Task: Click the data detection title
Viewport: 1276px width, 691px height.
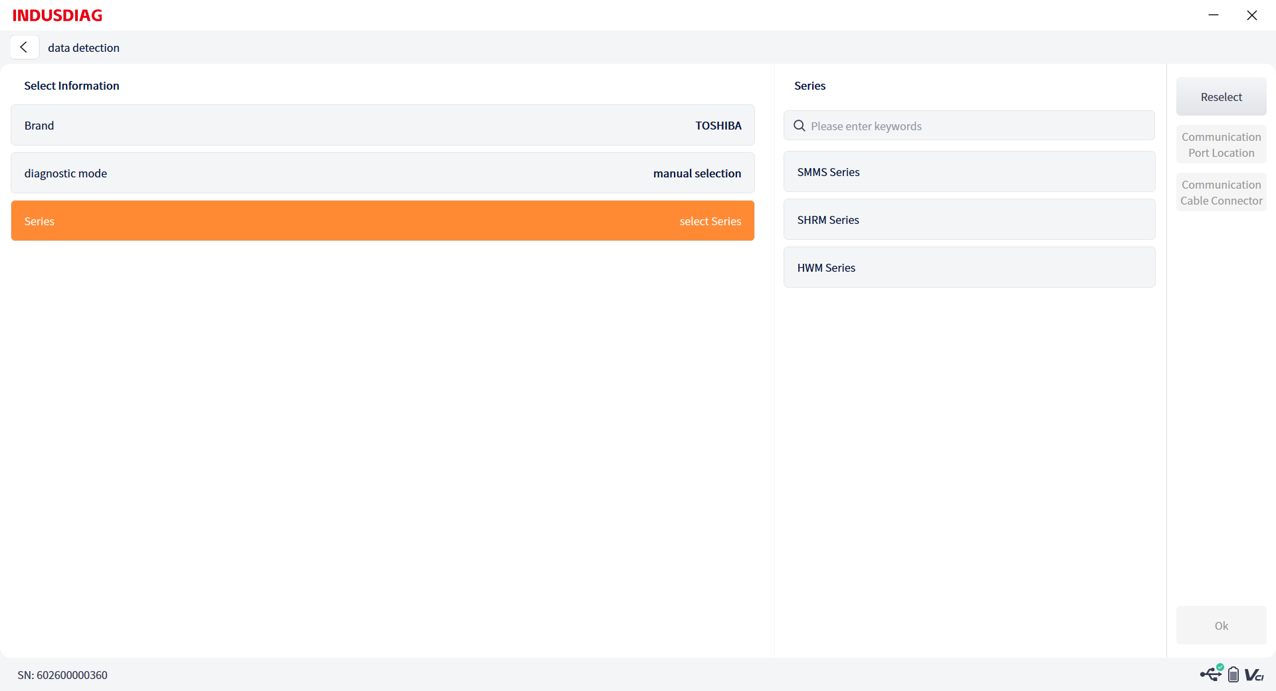Action: (x=84, y=48)
